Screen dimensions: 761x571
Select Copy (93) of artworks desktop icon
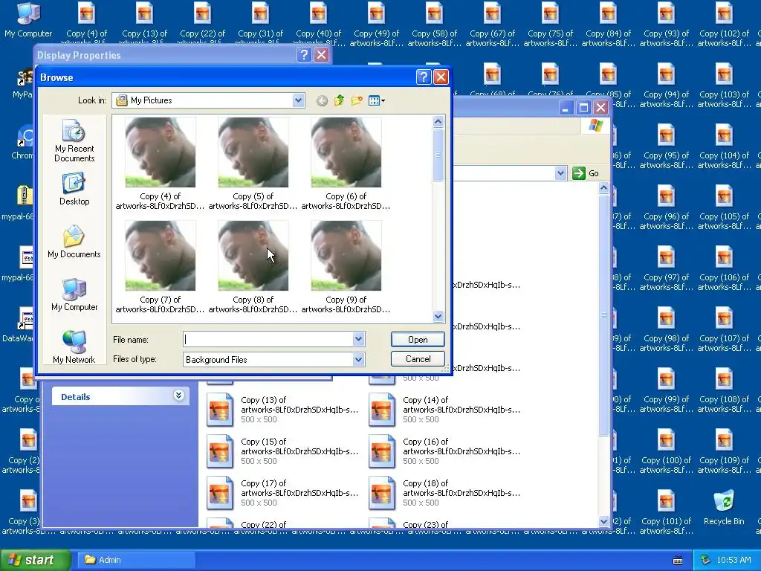(x=666, y=25)
